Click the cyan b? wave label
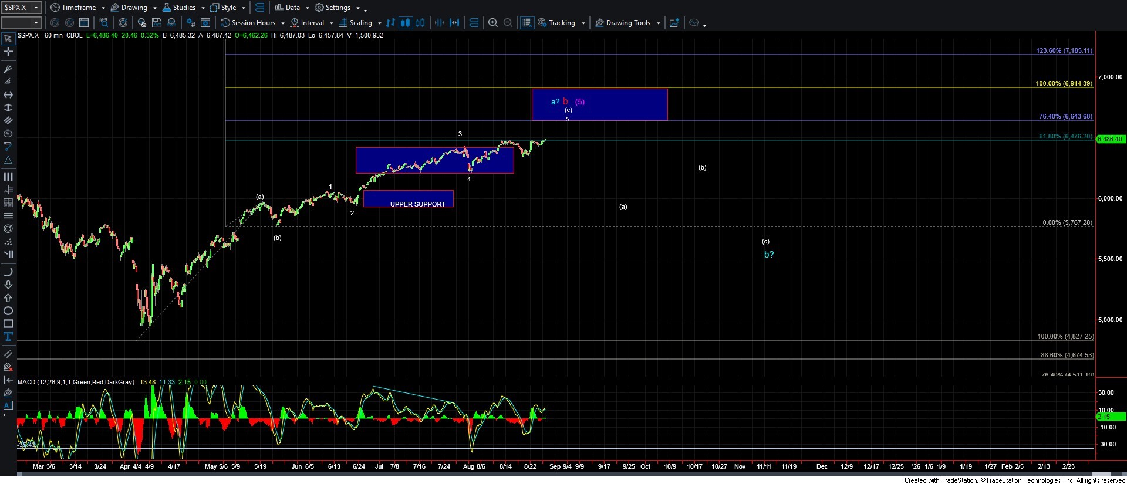1127x484 pixels. [769, 255]
